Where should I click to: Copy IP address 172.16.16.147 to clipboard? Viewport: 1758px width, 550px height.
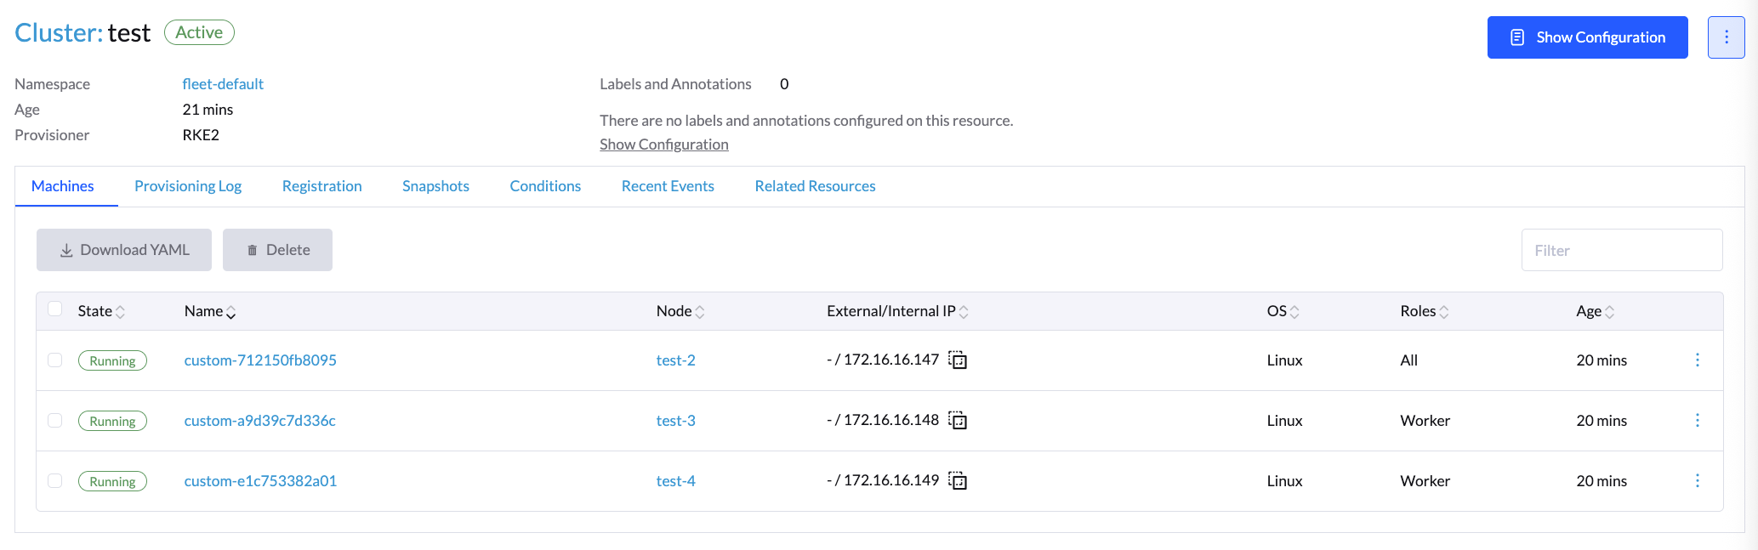click(x=958, y=360)
